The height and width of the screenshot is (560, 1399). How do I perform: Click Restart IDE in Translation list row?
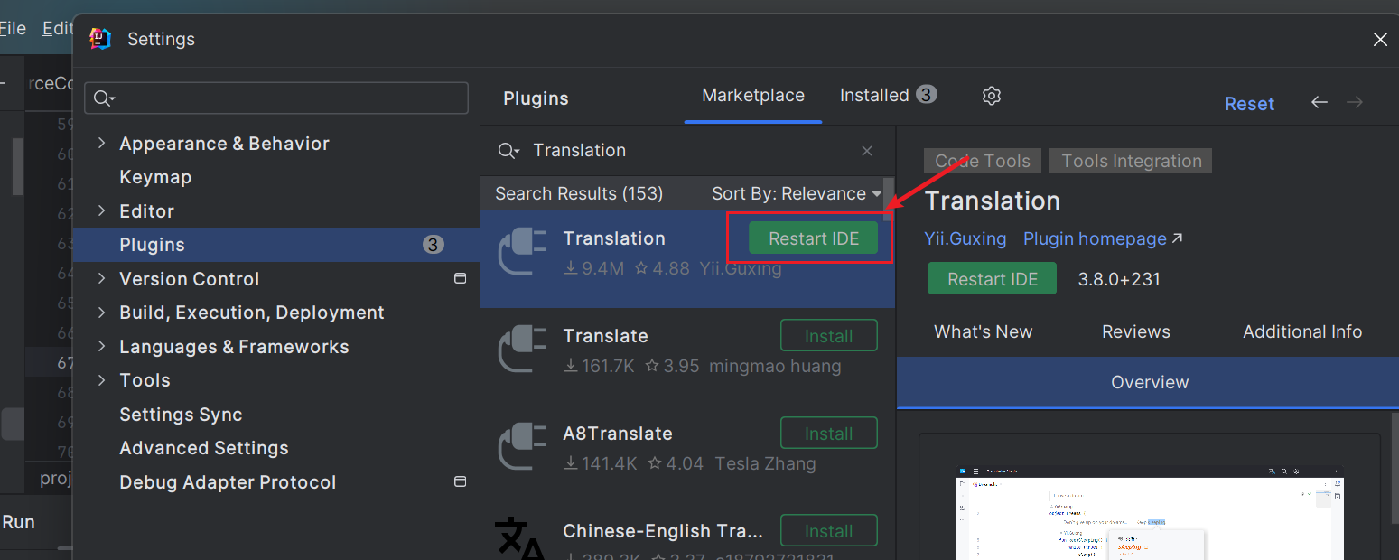pos(813,238)
